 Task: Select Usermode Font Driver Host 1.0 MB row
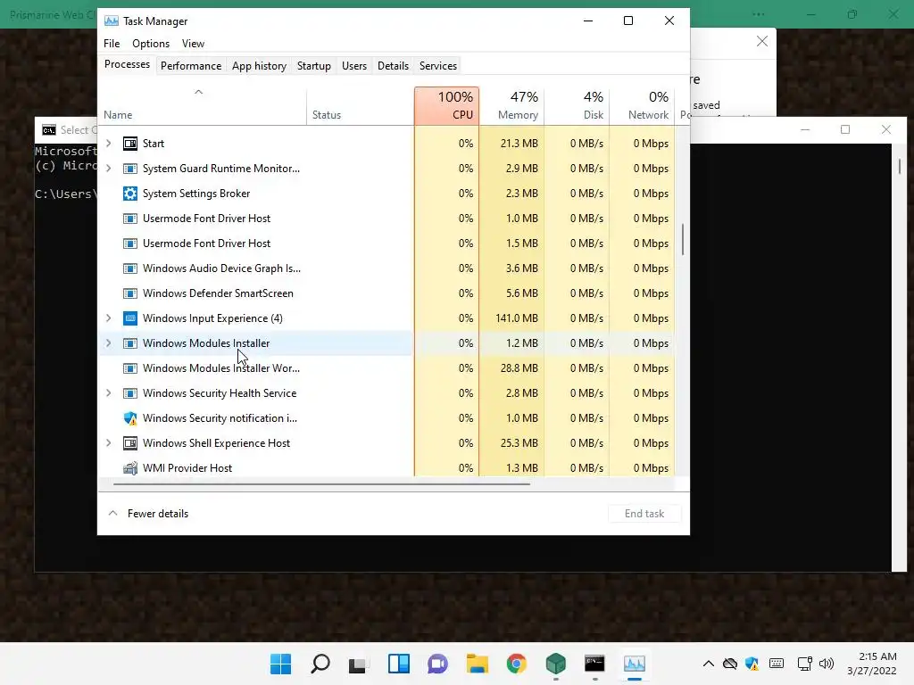coord(386,219)
